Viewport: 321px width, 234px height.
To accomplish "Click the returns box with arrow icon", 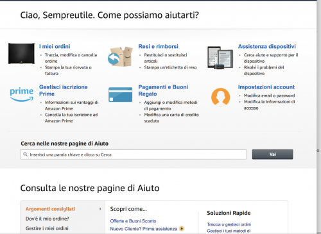I will pyautogui.click(x=120, y=56).
